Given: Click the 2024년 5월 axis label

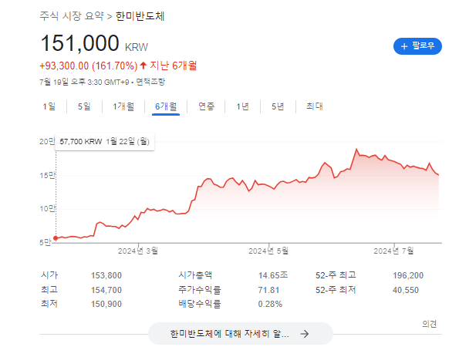Looking at the screenshot, I should [x=268, y=251].
